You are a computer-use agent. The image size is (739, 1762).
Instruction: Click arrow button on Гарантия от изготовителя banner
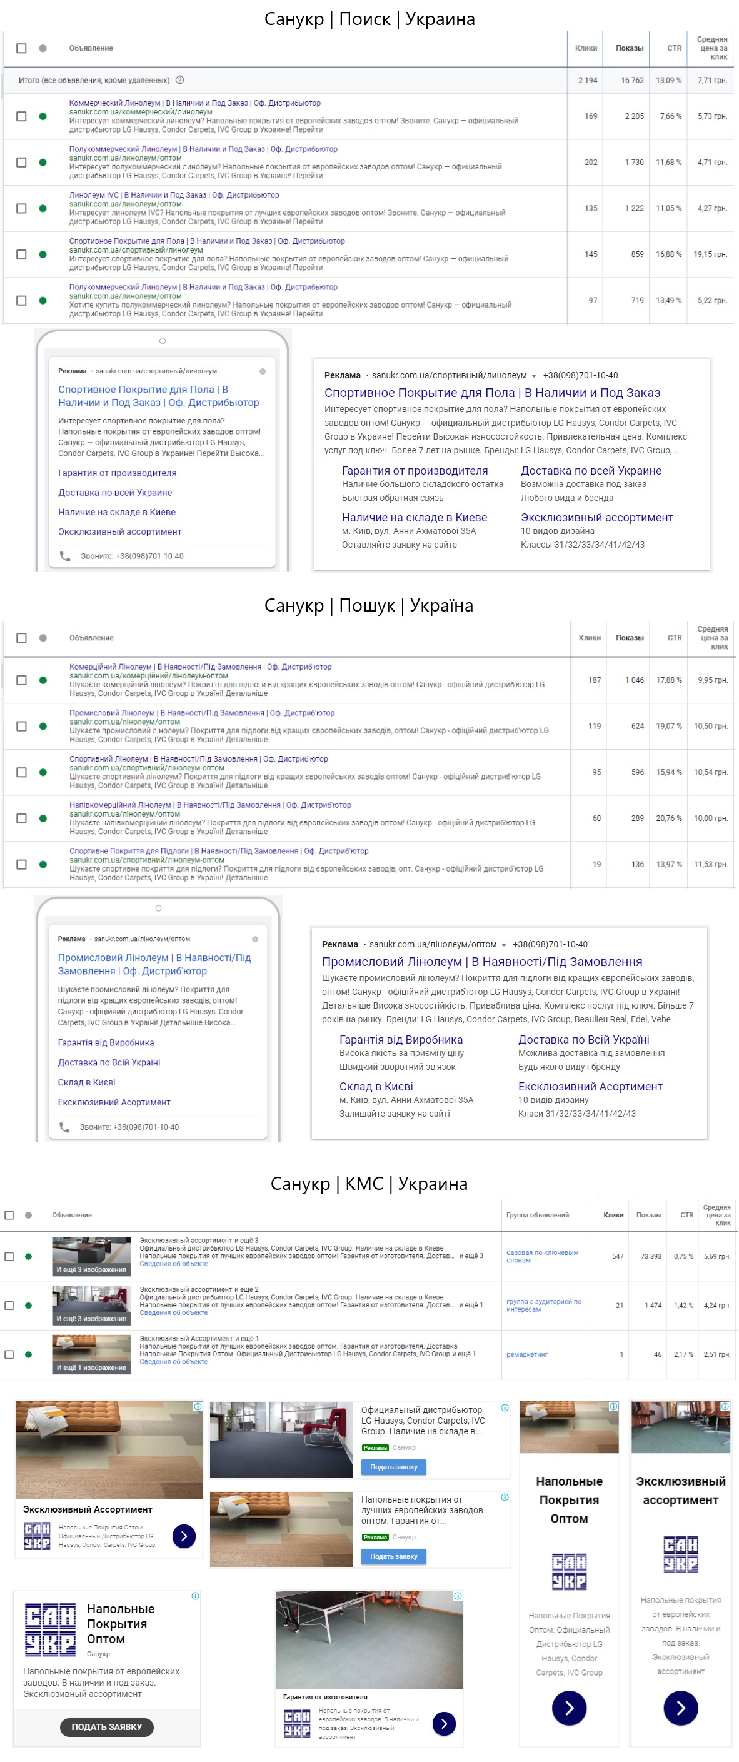click(444, 1724)
